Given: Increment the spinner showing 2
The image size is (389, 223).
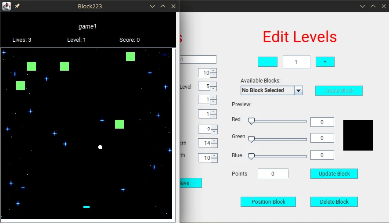Looking at the screenshot, I should pos(214,127).
